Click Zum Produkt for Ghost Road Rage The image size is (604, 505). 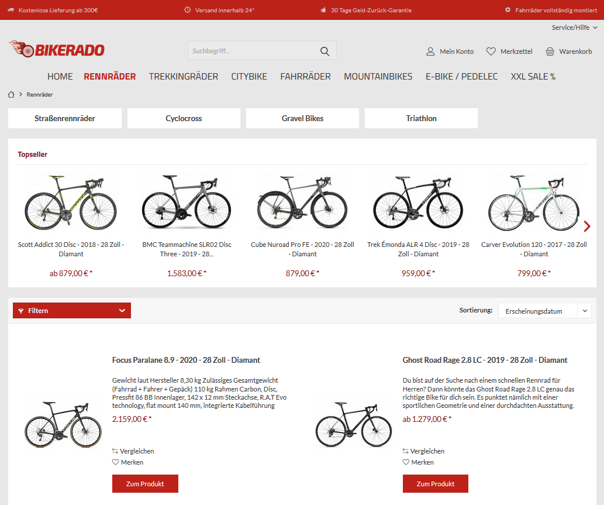[x=435, y=484]
